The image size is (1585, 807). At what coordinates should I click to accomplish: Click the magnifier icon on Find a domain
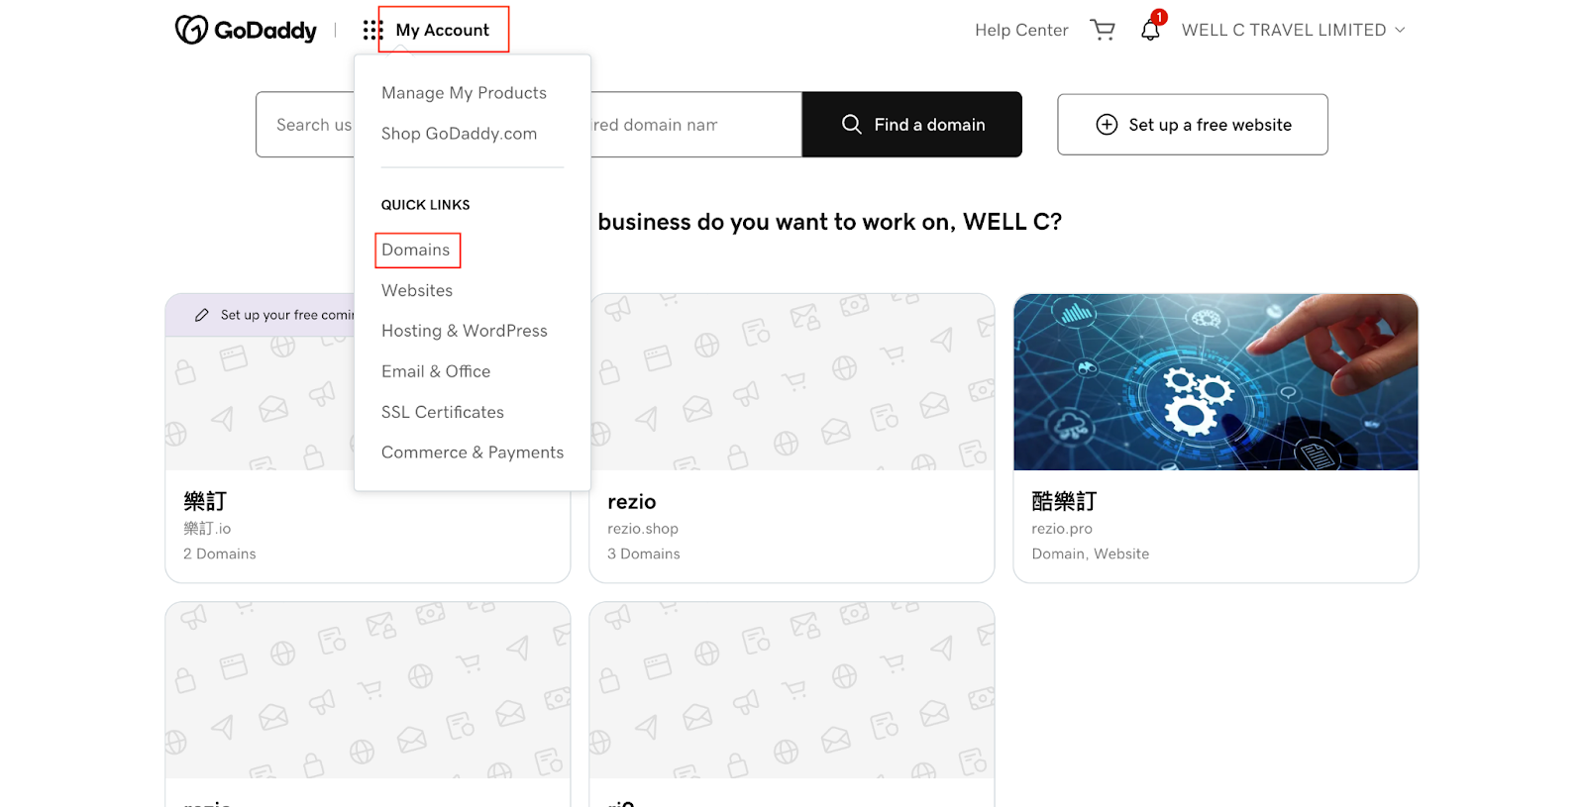pos(852,124)
